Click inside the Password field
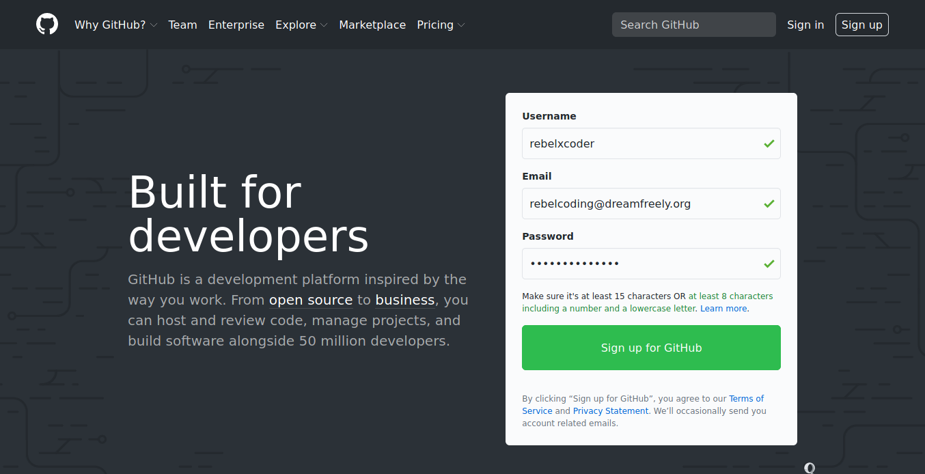 (642, 264)
